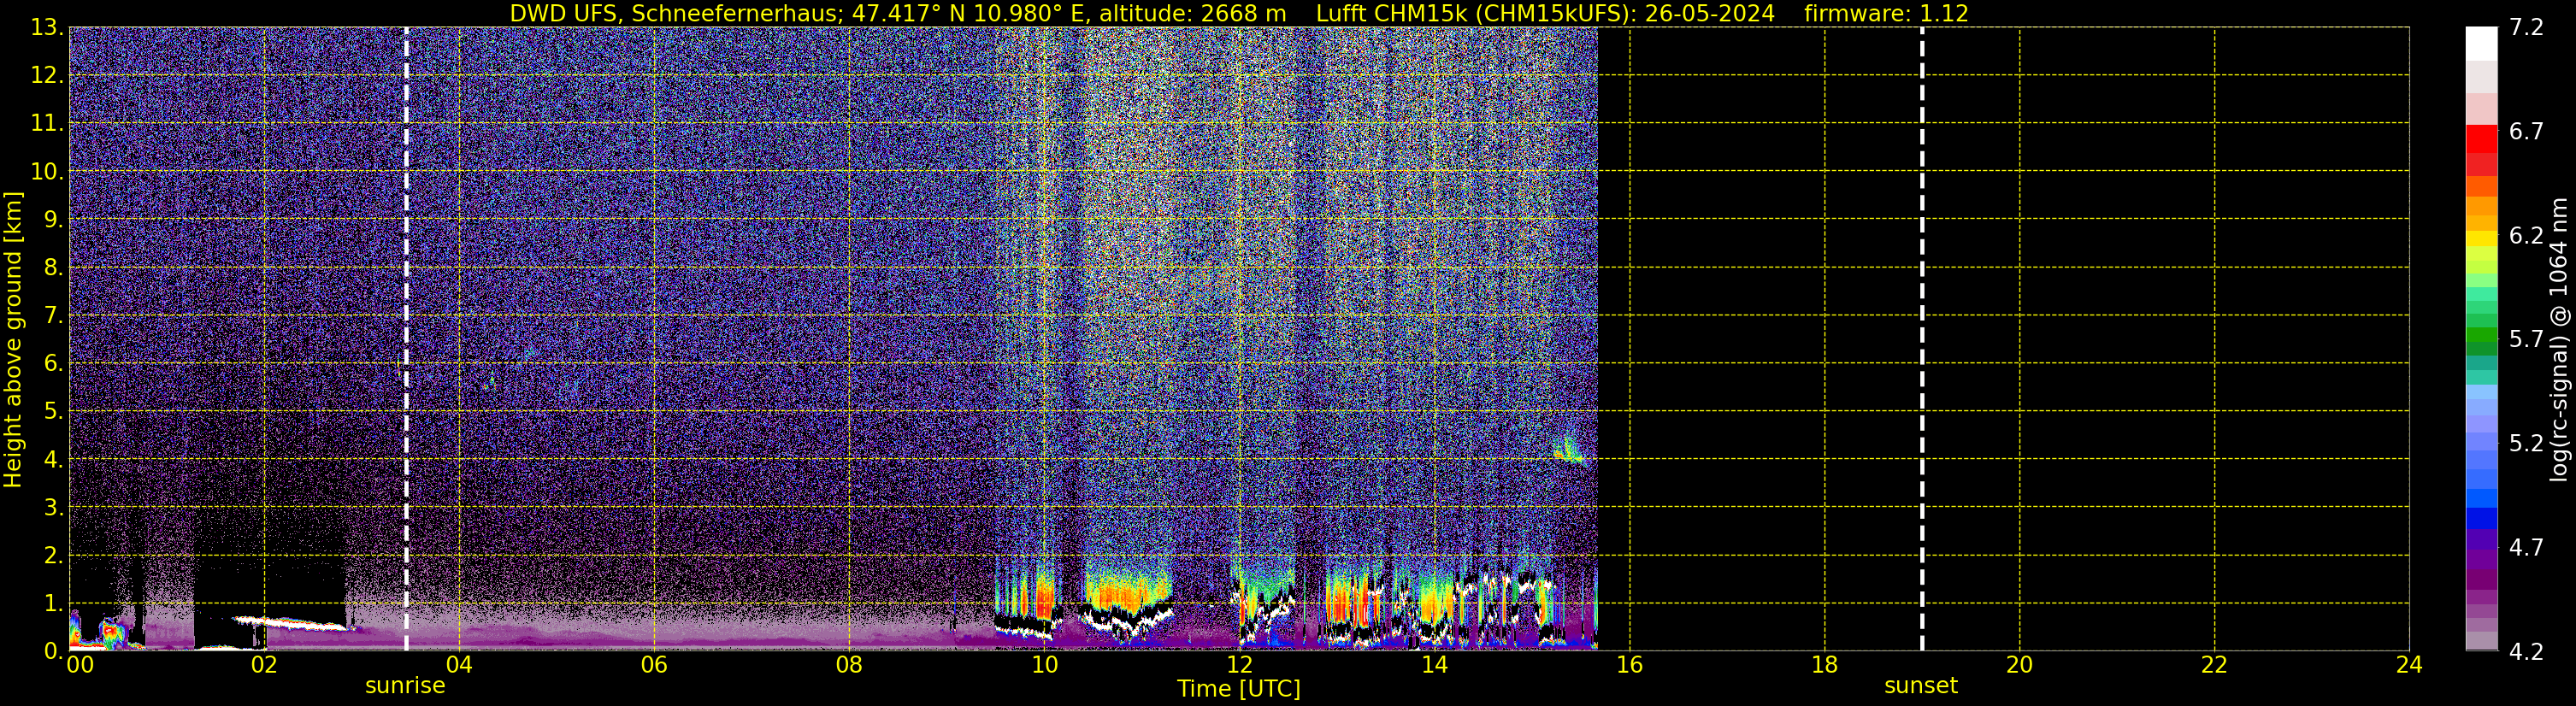Click the time axis tick '04'
2576x706 pixels.
[x=459, y=665]
